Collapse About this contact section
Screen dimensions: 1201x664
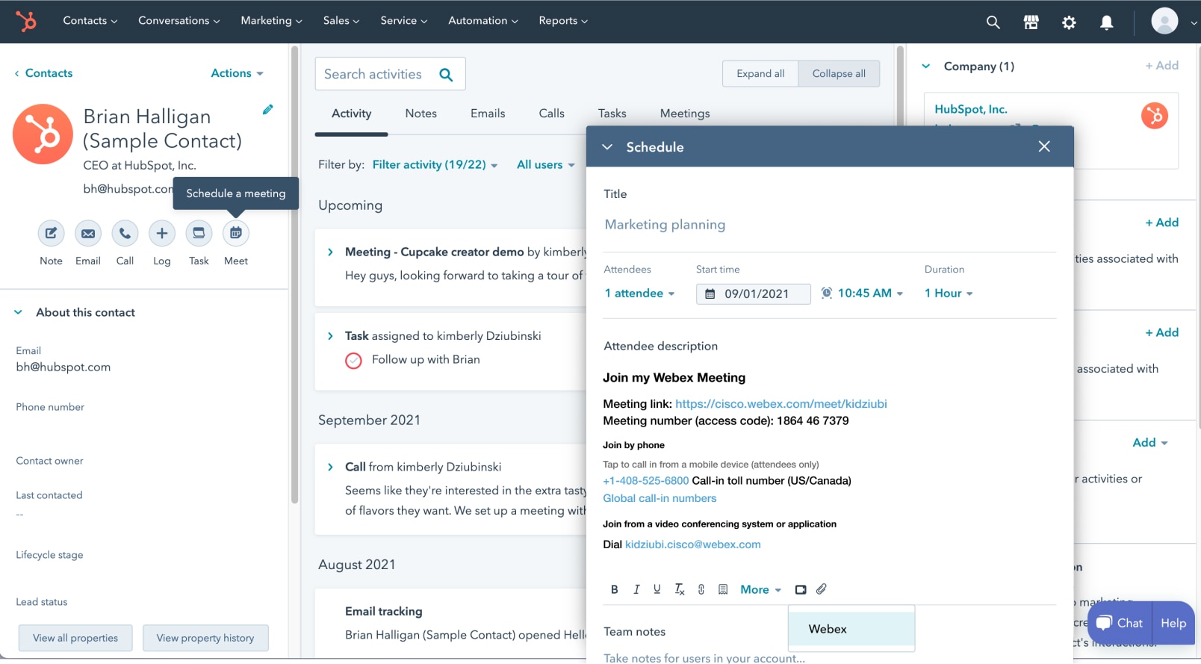(18, 312)
